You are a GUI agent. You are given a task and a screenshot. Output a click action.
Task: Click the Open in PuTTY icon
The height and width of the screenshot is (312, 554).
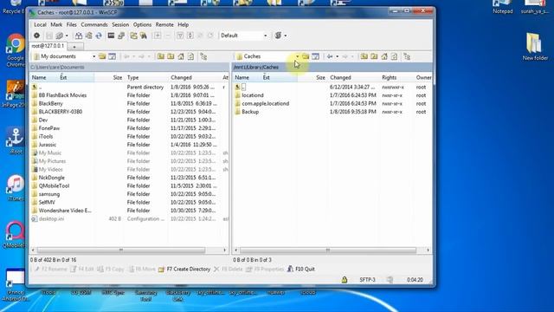[121, 36]
